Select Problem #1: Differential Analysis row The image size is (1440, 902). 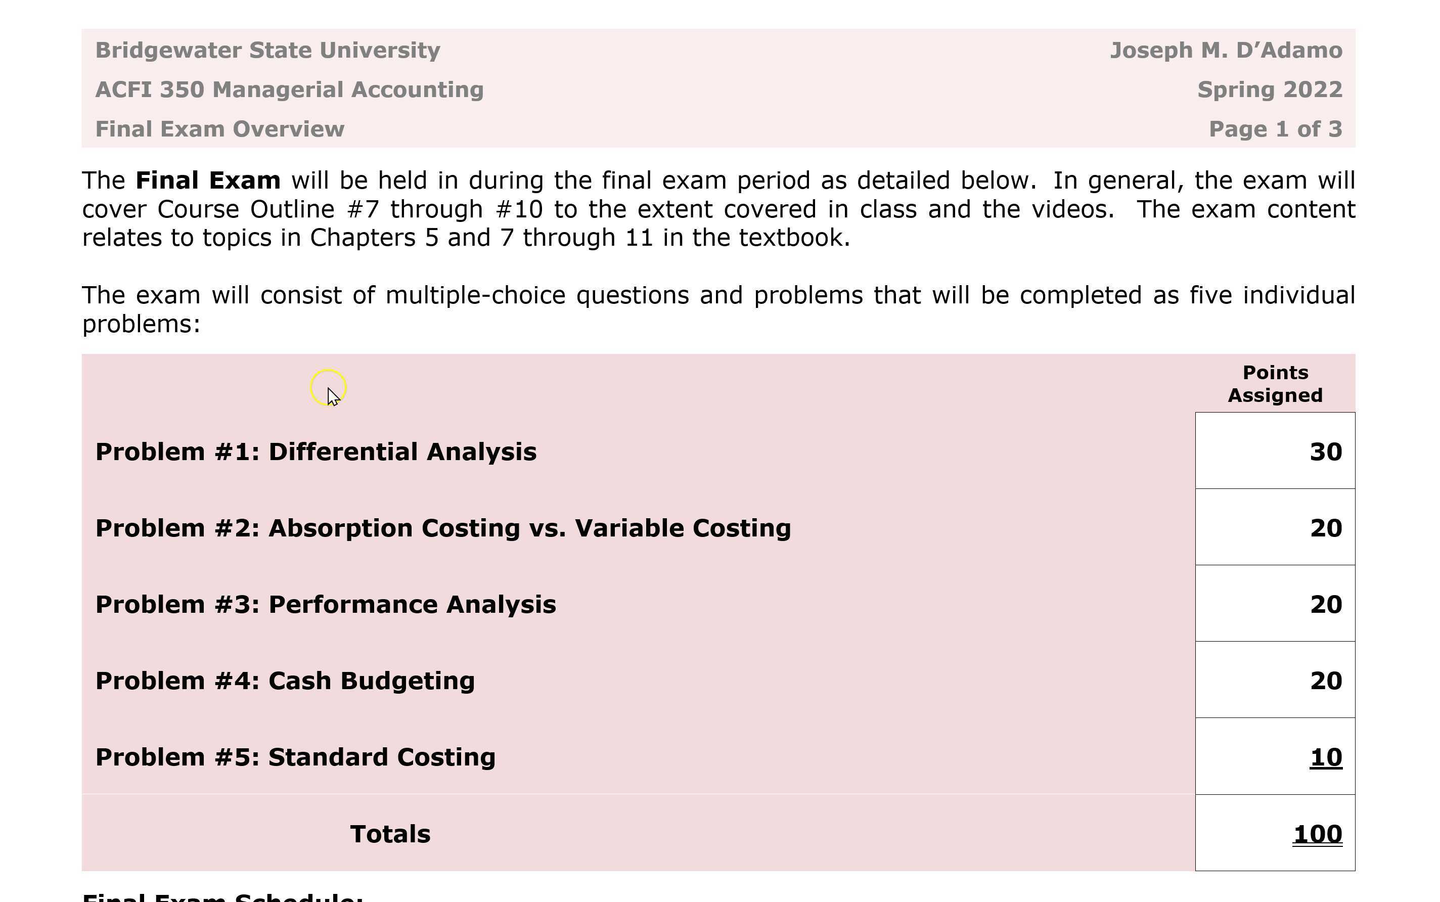316,452
